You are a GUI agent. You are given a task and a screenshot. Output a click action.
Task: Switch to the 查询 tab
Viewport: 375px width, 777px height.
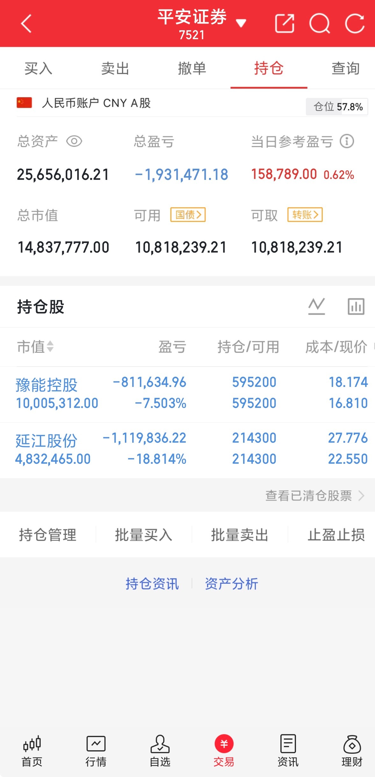tap(346, 68)
